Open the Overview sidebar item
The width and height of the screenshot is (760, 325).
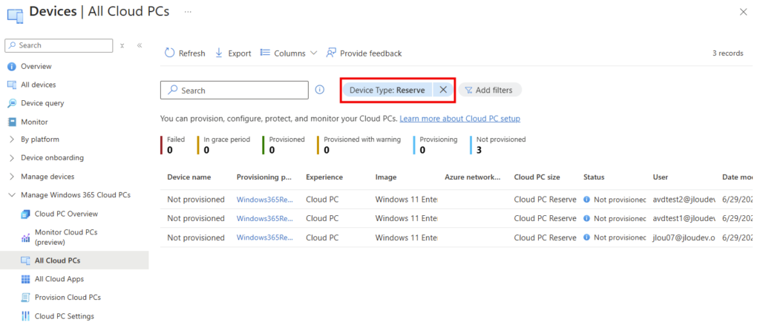point(36,66)
